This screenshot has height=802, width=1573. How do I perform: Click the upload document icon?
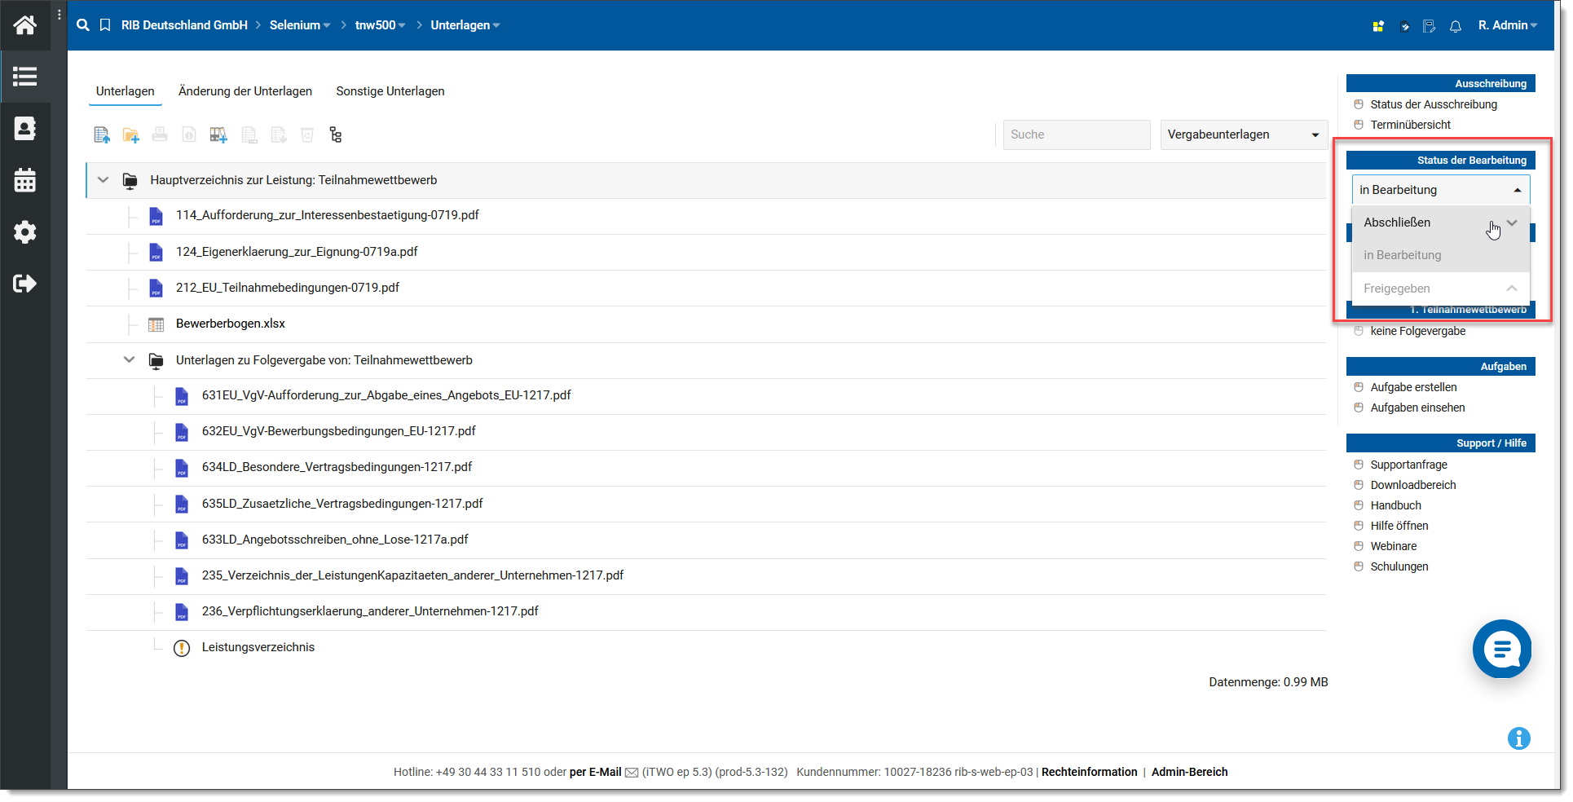[x=102, y=135]
